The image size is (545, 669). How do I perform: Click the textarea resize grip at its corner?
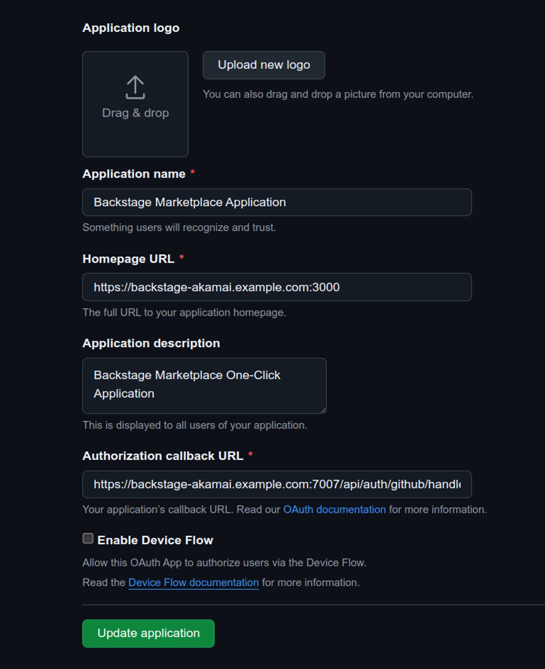pos(324,411)
